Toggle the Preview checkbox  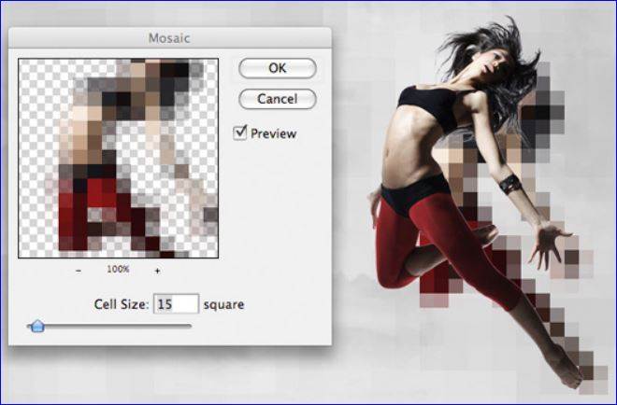pos(240,133)
